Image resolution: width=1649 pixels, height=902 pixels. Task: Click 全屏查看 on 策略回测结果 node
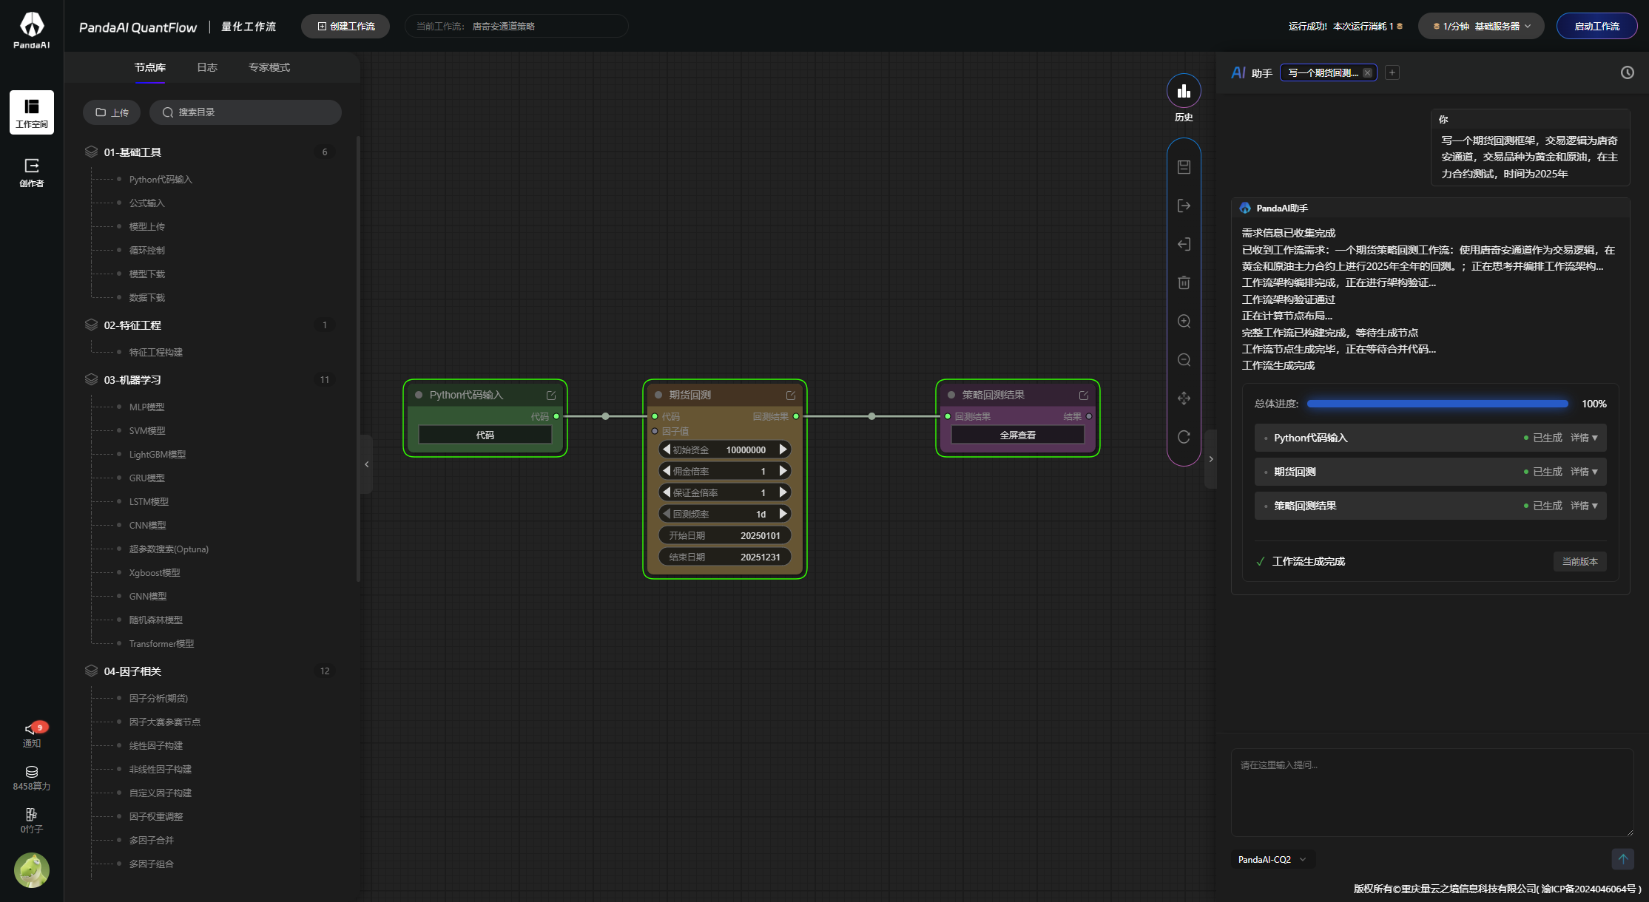[1018, 435]
